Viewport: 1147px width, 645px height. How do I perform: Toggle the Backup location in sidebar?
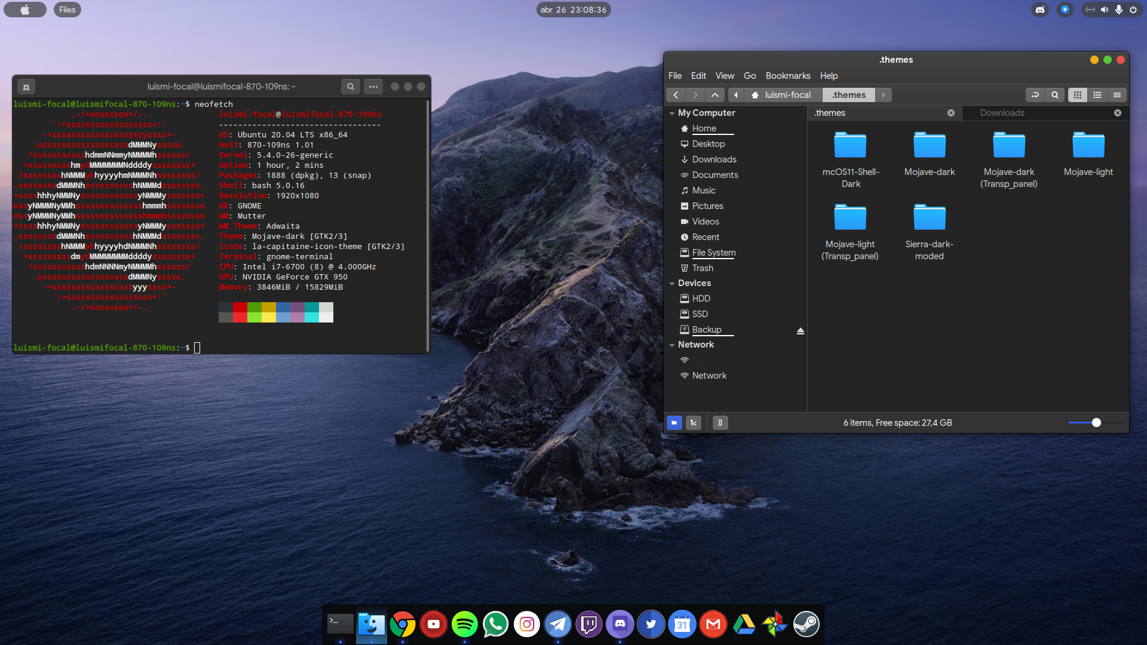point(706,329)
